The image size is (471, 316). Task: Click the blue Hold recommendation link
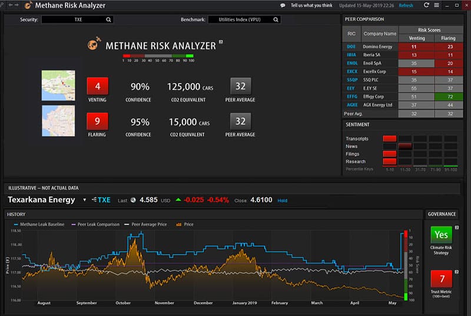point(283,200)
